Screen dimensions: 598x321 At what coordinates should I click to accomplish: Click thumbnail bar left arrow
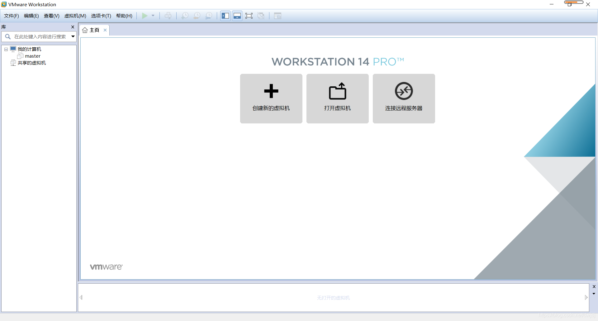click(81, 297)
